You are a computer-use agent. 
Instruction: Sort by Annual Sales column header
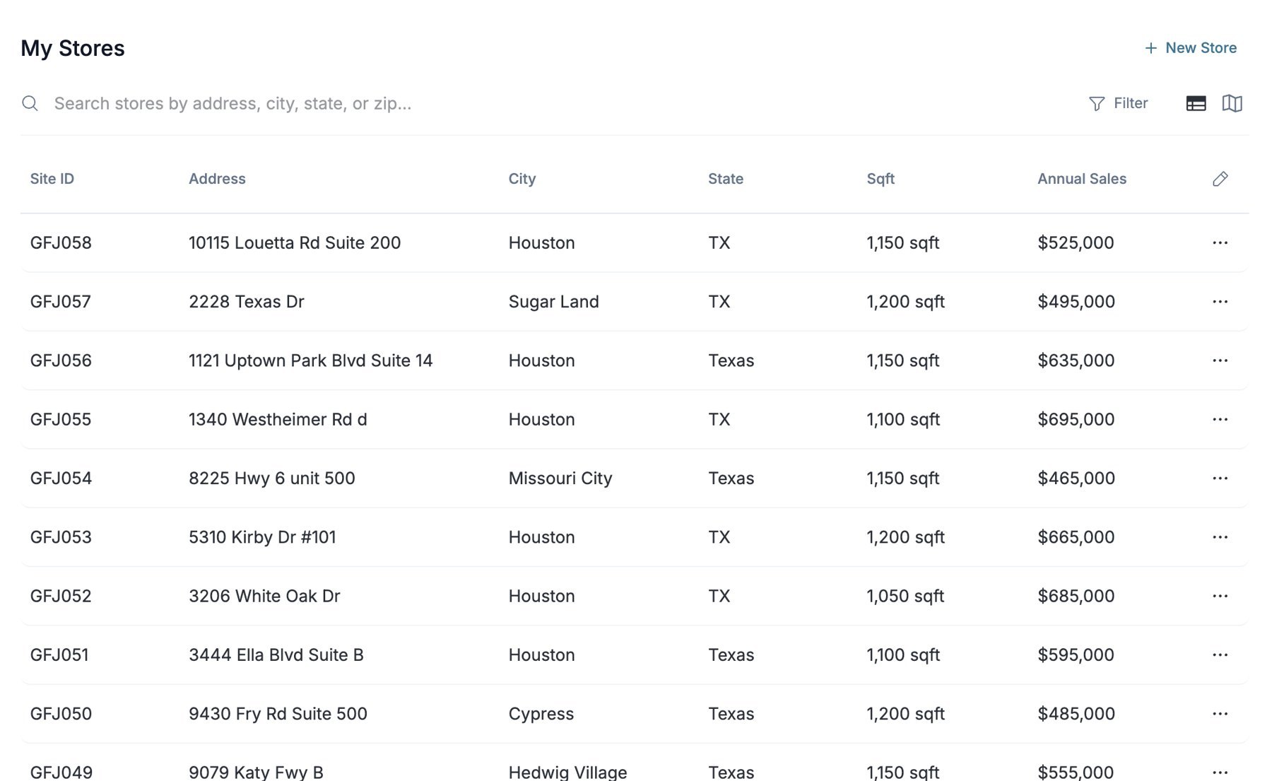point(1082,179)
